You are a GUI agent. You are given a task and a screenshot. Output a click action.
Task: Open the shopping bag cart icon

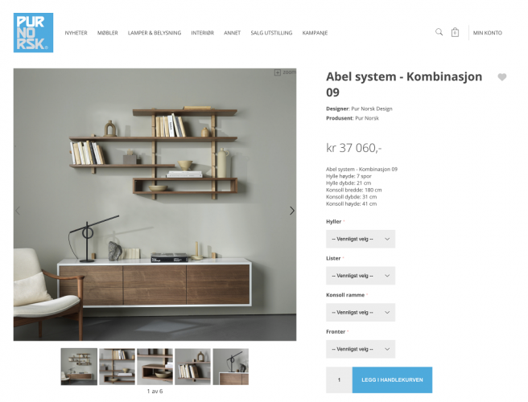455,32
